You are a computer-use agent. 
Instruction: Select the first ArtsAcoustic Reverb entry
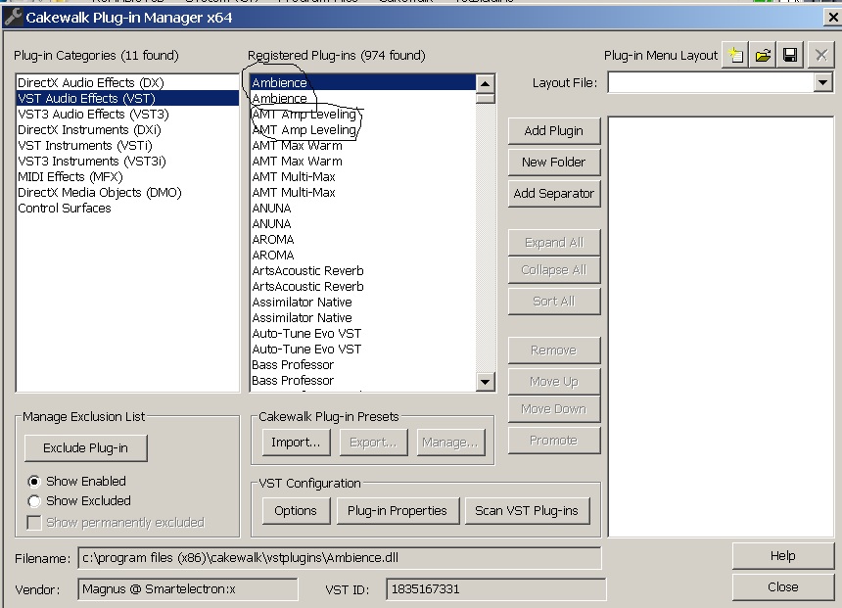click(363, 270)
